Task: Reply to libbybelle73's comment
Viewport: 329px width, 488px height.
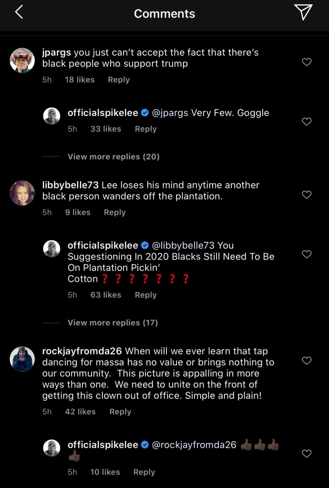Action: coord(115,212)
